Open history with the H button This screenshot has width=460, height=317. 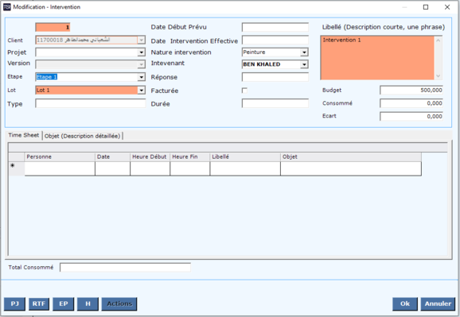pyautogui.click(x=88, y=303)
